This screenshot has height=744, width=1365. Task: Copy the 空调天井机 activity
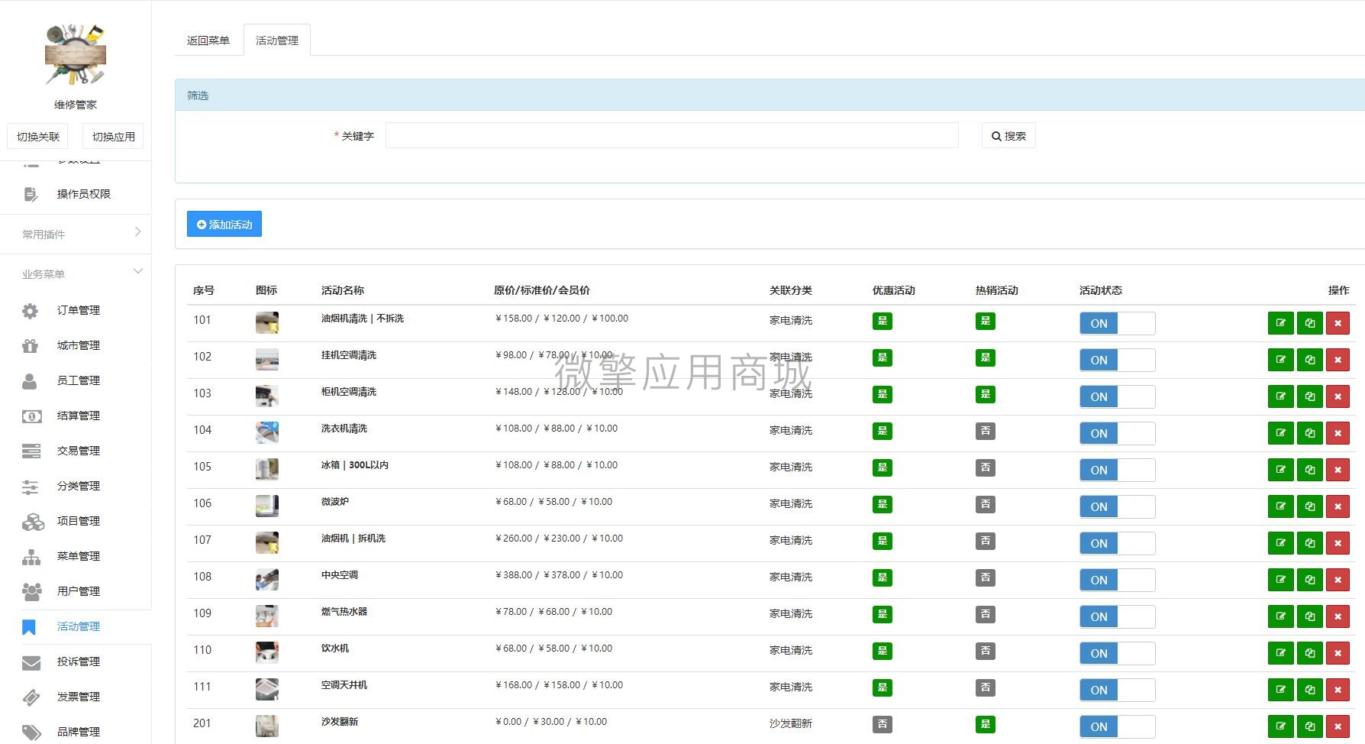(x=1309, y=690)
